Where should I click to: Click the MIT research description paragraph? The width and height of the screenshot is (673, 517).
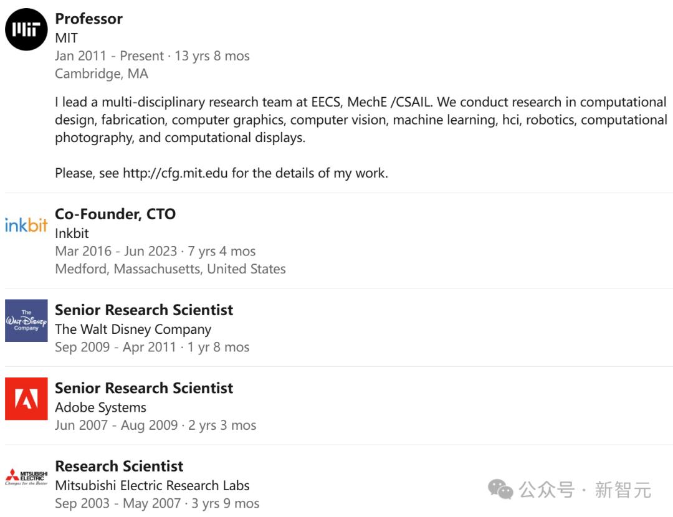(360, 120)
